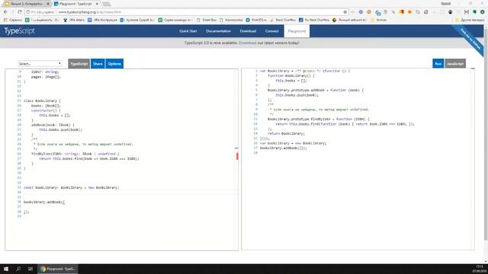Select the Playground · TypeScript browser tab
The height and width of the screenshot is (274, 488).
[75, 4]
